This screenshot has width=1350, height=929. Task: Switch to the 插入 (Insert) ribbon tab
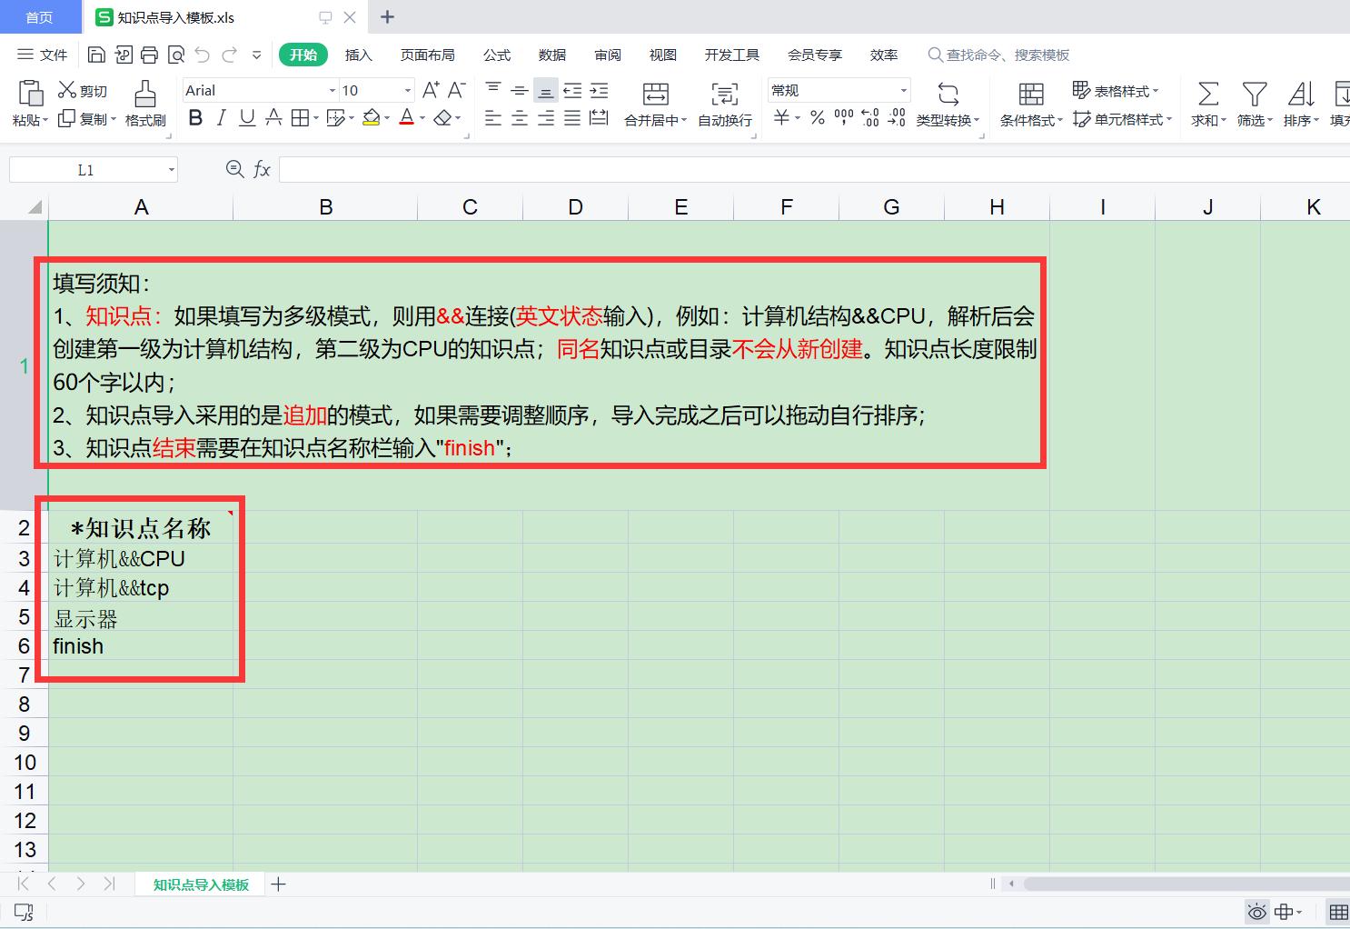[x=359, y=55]
